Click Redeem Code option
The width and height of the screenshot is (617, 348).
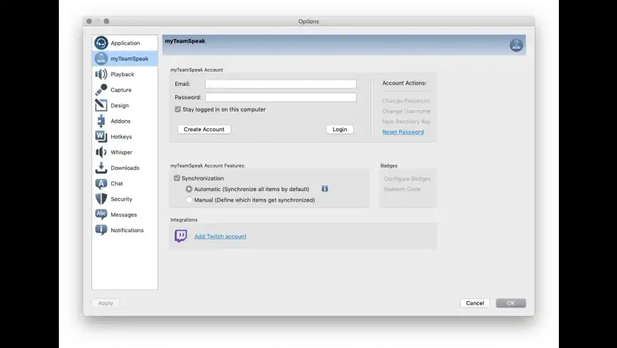pyautogui.click(x=402, y=189)
